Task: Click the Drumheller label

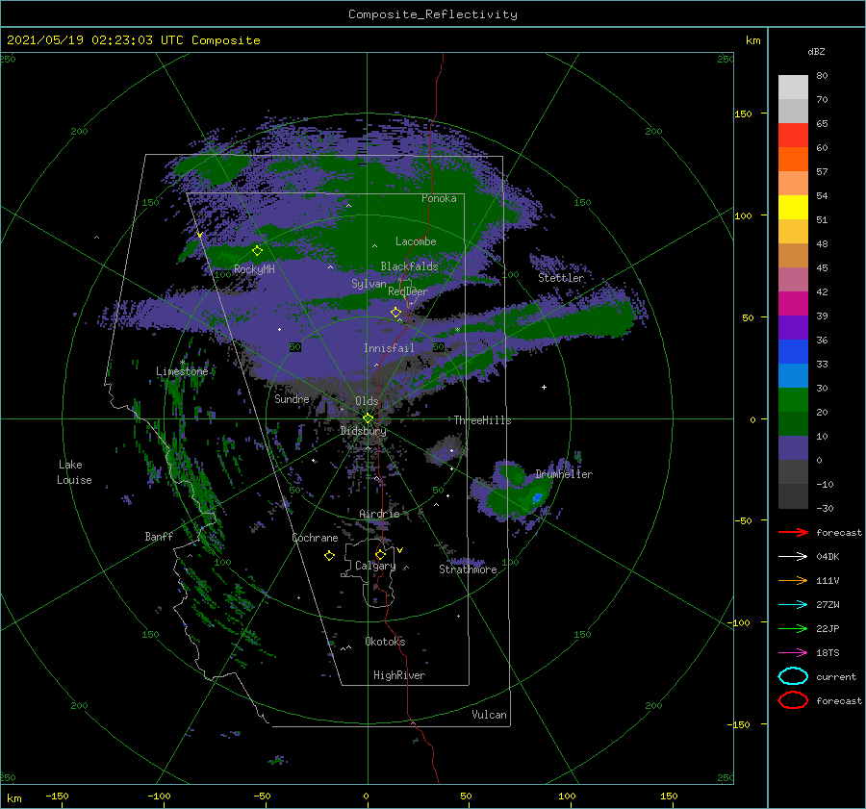Action: (x=564, y=474)
